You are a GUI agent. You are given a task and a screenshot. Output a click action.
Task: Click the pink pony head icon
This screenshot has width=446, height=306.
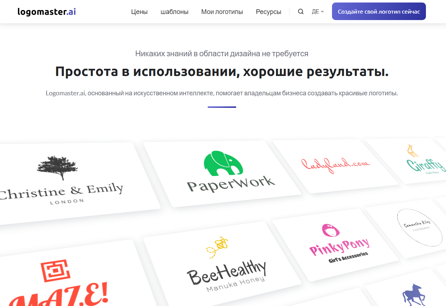(331, 230)
